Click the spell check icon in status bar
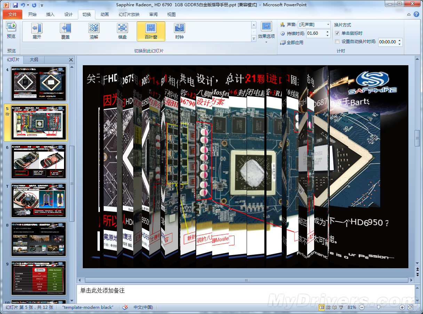Screen dimensions: 423x314 [x=125, y=307]
